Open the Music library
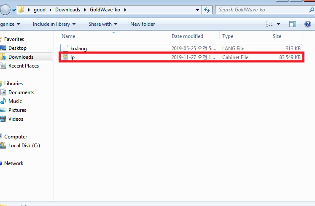 point(15,101)
